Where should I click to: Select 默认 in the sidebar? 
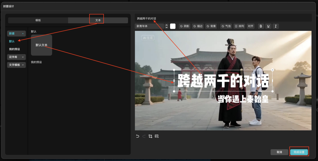click(12, 41)
